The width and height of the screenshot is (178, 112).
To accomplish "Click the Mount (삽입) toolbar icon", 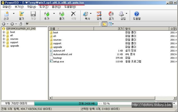I will pyautogui.click(x=121, y=14).
